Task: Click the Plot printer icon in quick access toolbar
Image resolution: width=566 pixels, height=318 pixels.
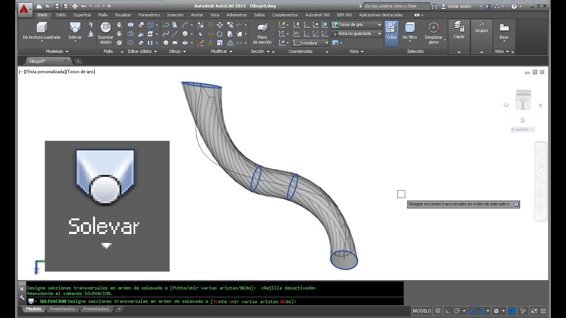Action: pos(75,6)
